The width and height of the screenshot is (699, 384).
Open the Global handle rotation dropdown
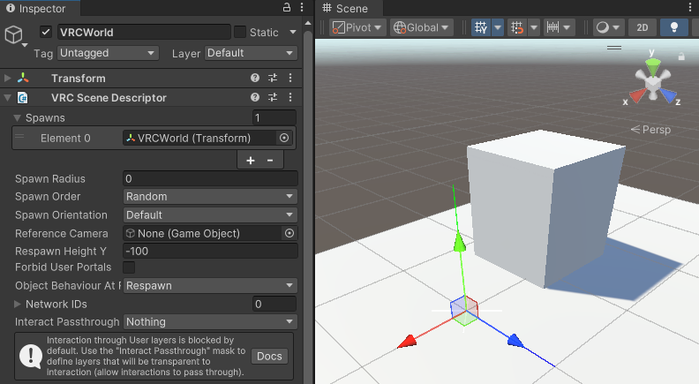coord(422,27)
